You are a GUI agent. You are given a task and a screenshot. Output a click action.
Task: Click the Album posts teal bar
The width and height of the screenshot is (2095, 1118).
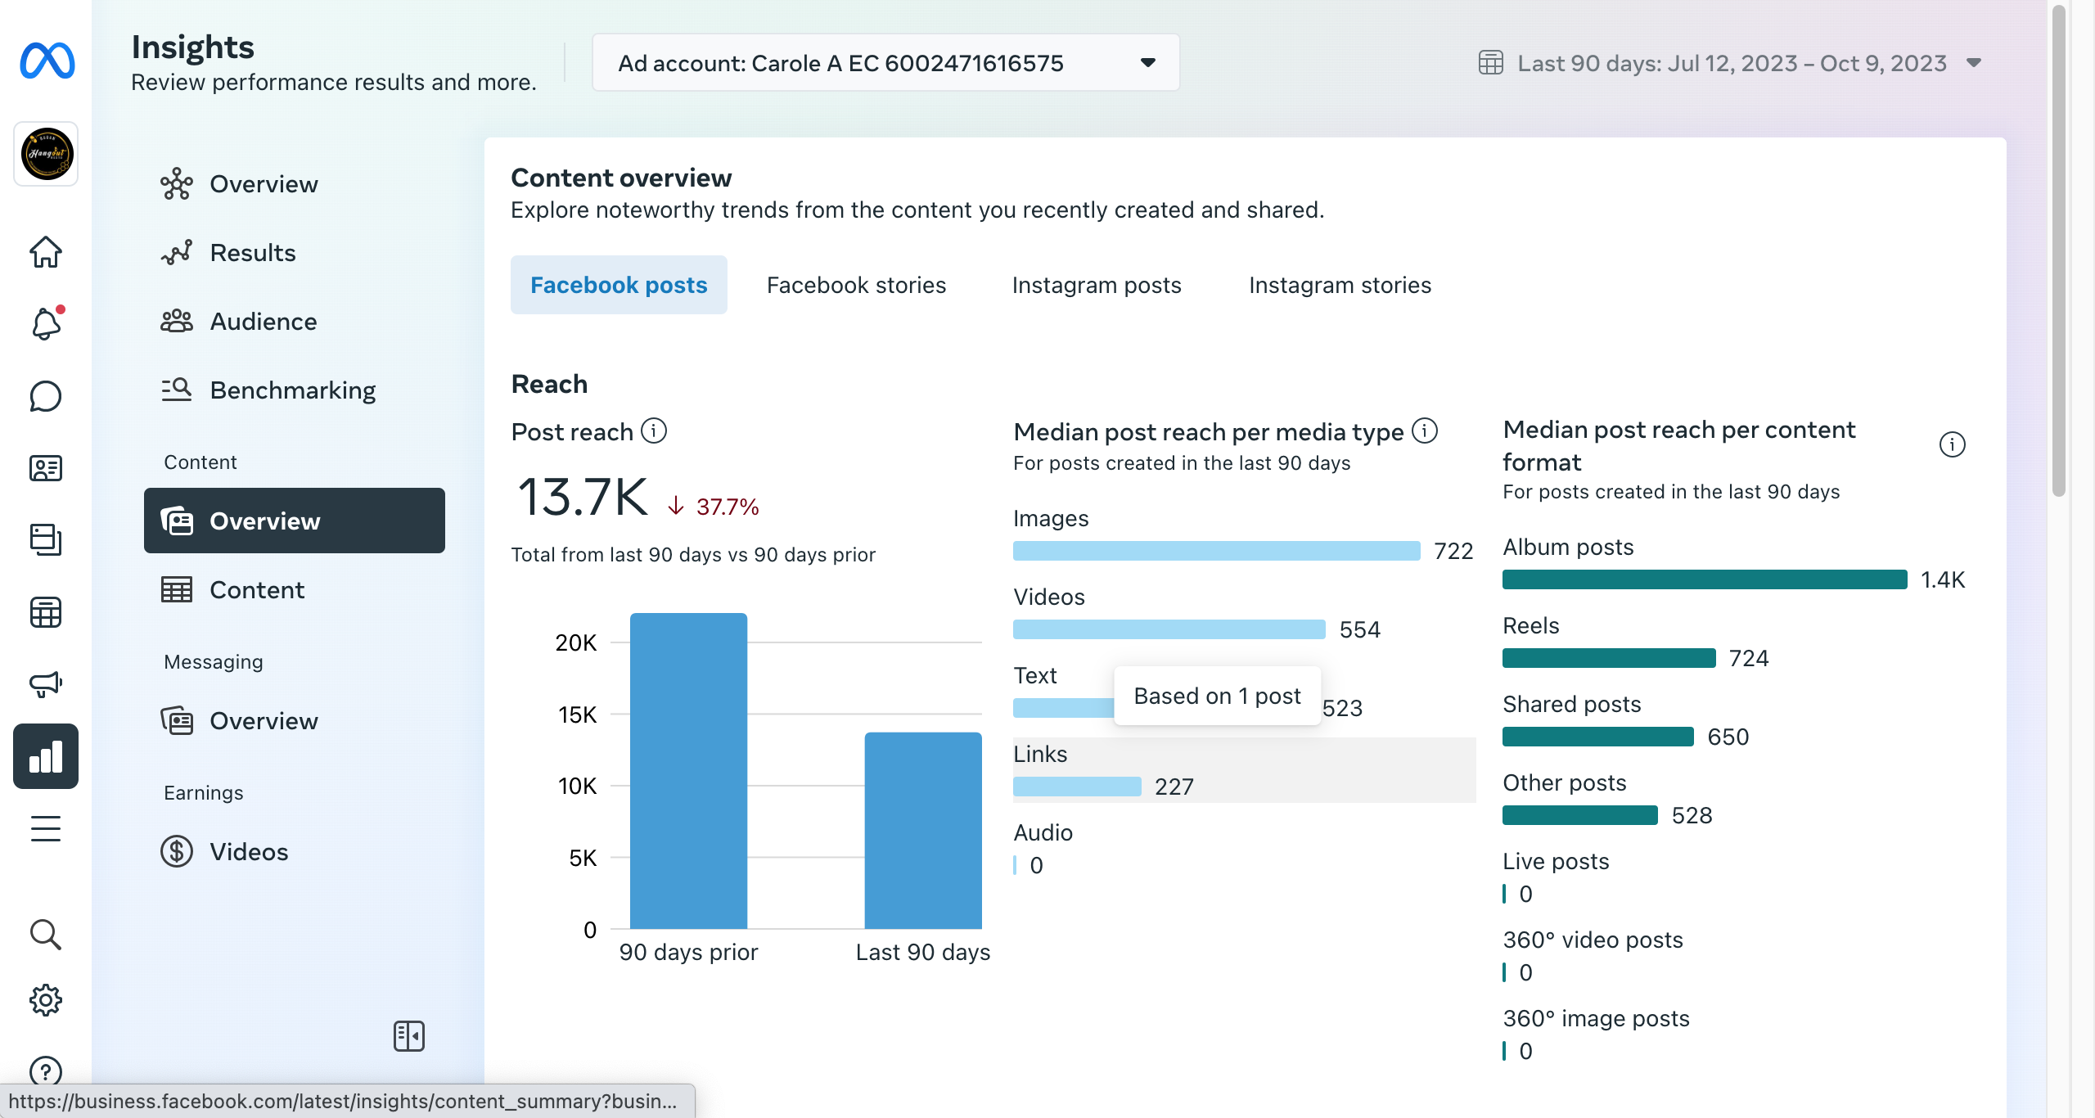pos(1705,579)
